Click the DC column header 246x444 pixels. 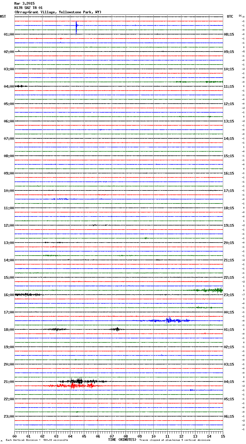point(240,16)
